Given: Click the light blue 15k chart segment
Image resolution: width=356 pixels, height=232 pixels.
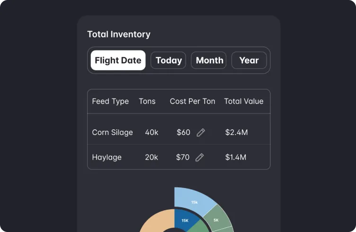Looking at the screenshot, I should coord(193,200).
